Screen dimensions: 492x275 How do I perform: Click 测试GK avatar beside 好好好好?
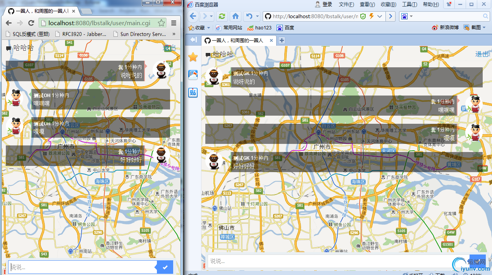click(214, 162)
